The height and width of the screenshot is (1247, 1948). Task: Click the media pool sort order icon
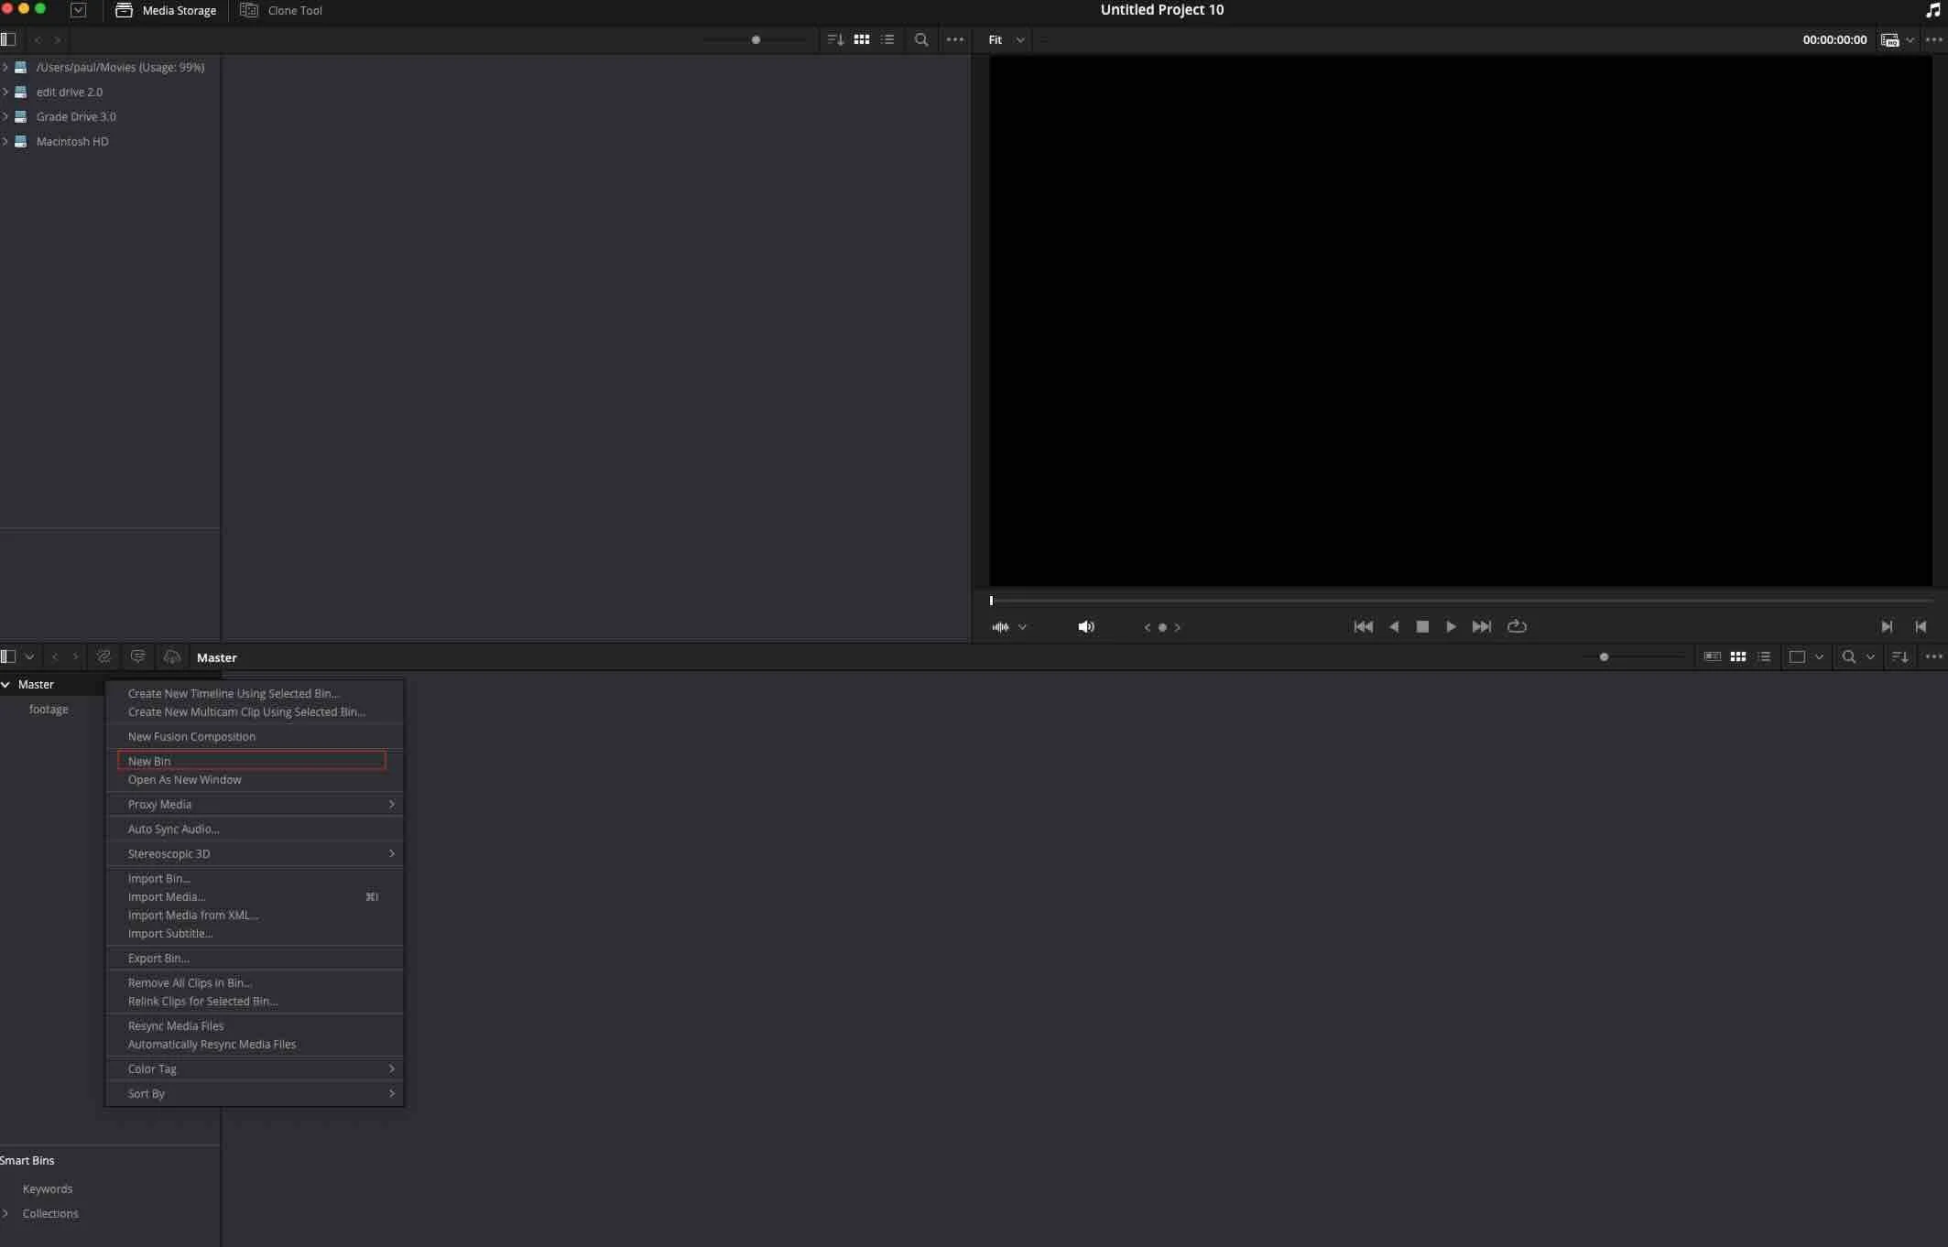1899,656
